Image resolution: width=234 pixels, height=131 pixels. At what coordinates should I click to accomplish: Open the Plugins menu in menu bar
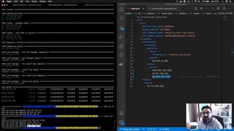pyautogui.click(x=34, y=1)
